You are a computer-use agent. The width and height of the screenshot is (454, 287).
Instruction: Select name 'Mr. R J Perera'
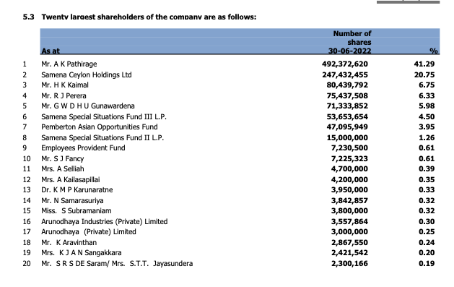click(x=64, y=95)
